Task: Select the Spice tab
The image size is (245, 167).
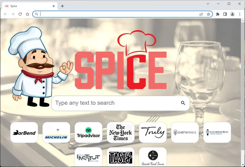Action: 30,6
